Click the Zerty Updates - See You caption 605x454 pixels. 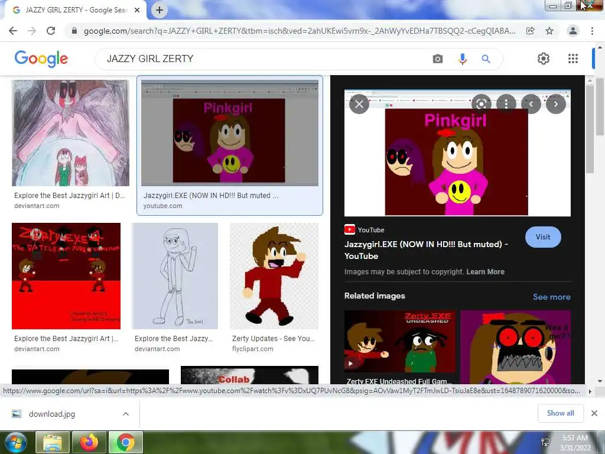coord(273,339)
